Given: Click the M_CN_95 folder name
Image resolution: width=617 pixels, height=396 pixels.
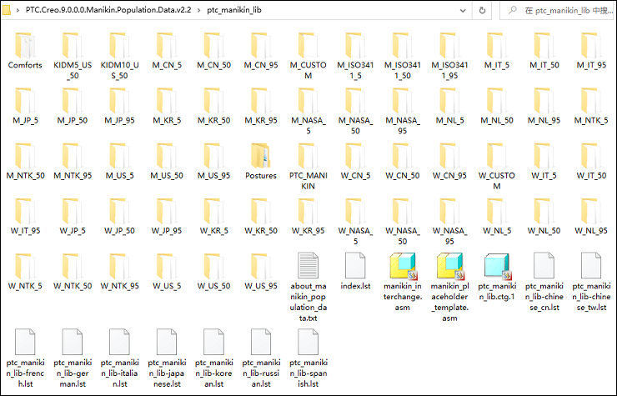Looking at the screenshot, I should point(261,65).
